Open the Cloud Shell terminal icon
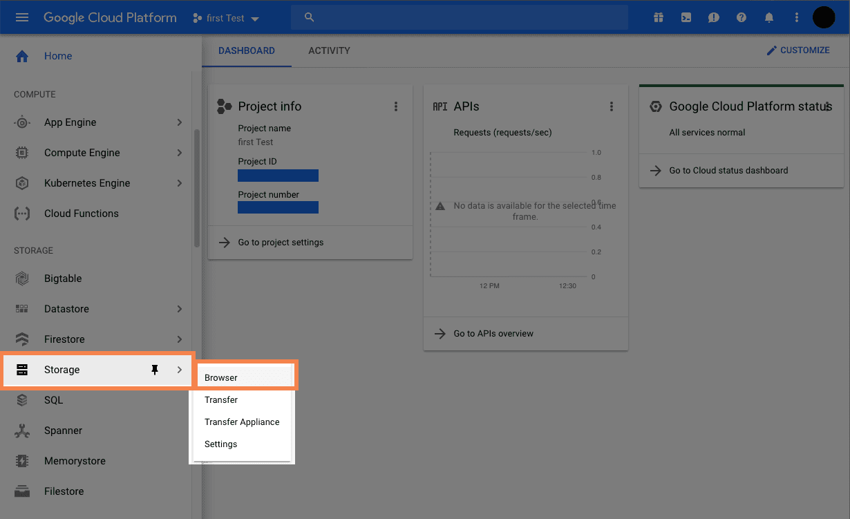The image size is (850, 519). point(686,18)
